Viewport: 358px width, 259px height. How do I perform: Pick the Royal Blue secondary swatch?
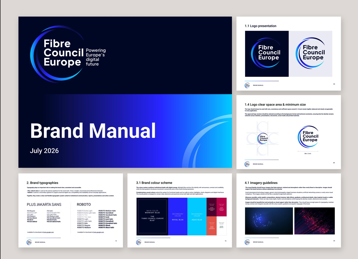click(178, 216)
